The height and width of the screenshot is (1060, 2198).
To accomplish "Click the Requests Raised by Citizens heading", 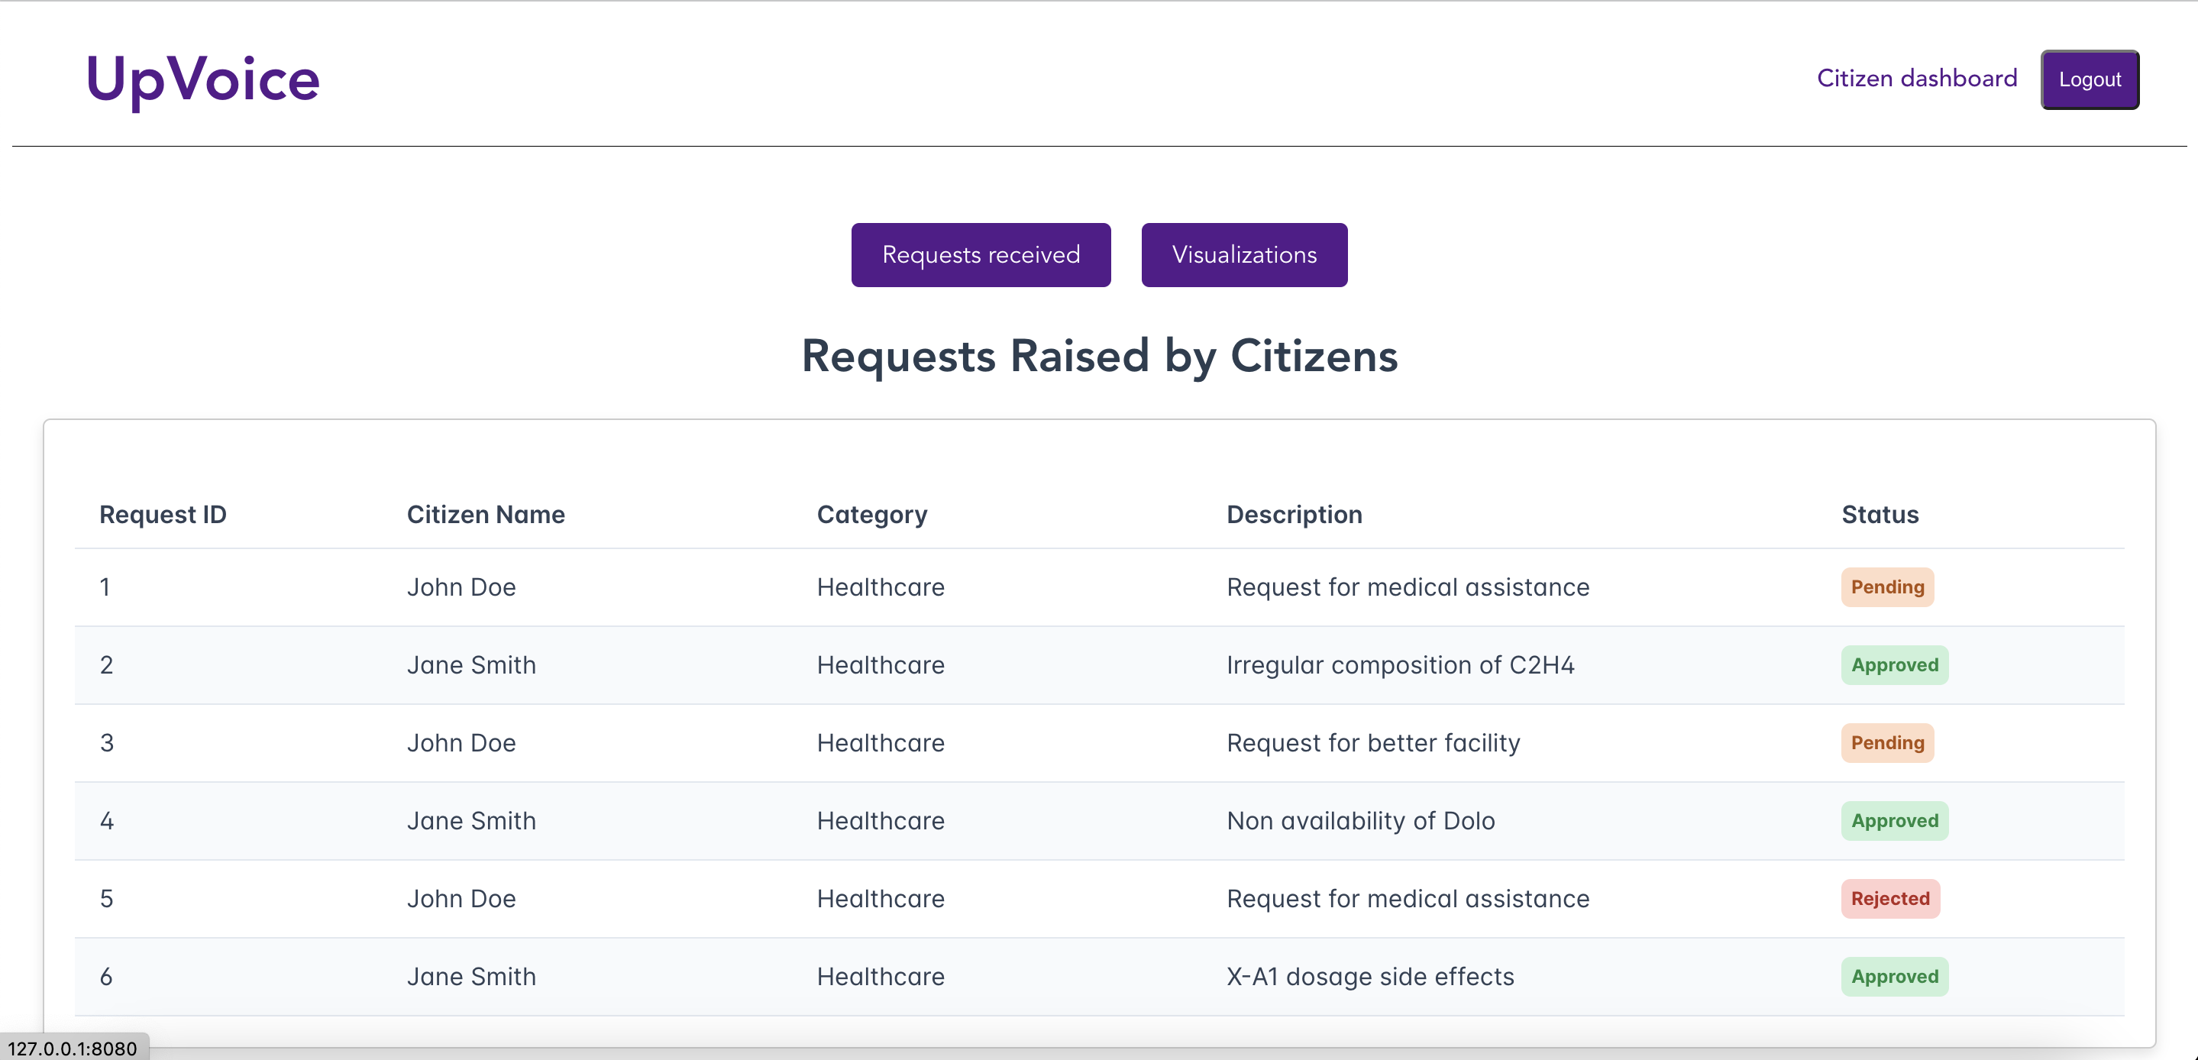I will (1099, 356).
